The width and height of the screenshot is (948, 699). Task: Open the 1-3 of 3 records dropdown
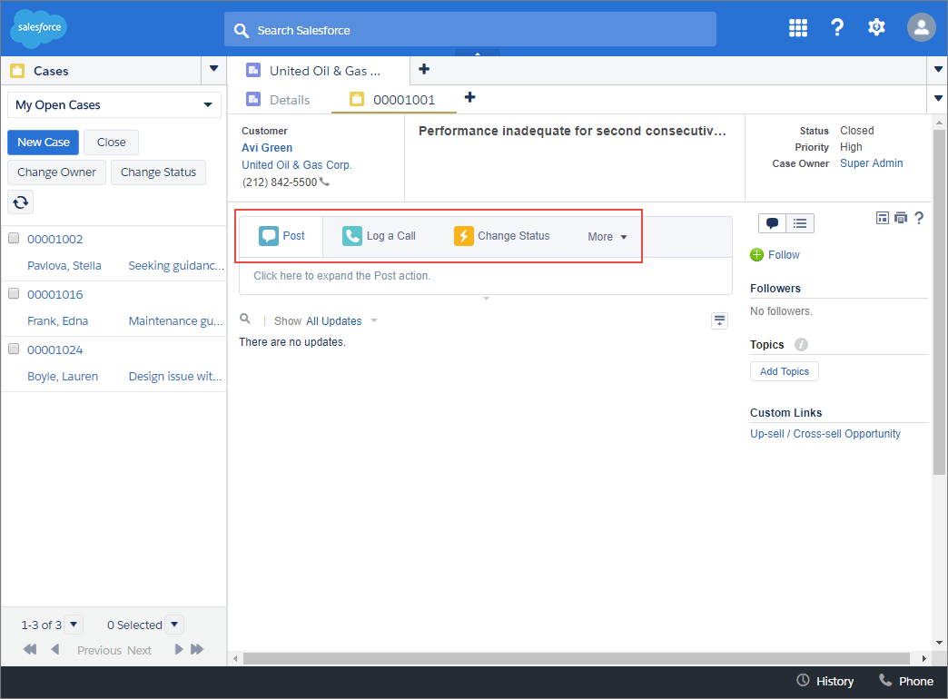click(x=74, y=624)
